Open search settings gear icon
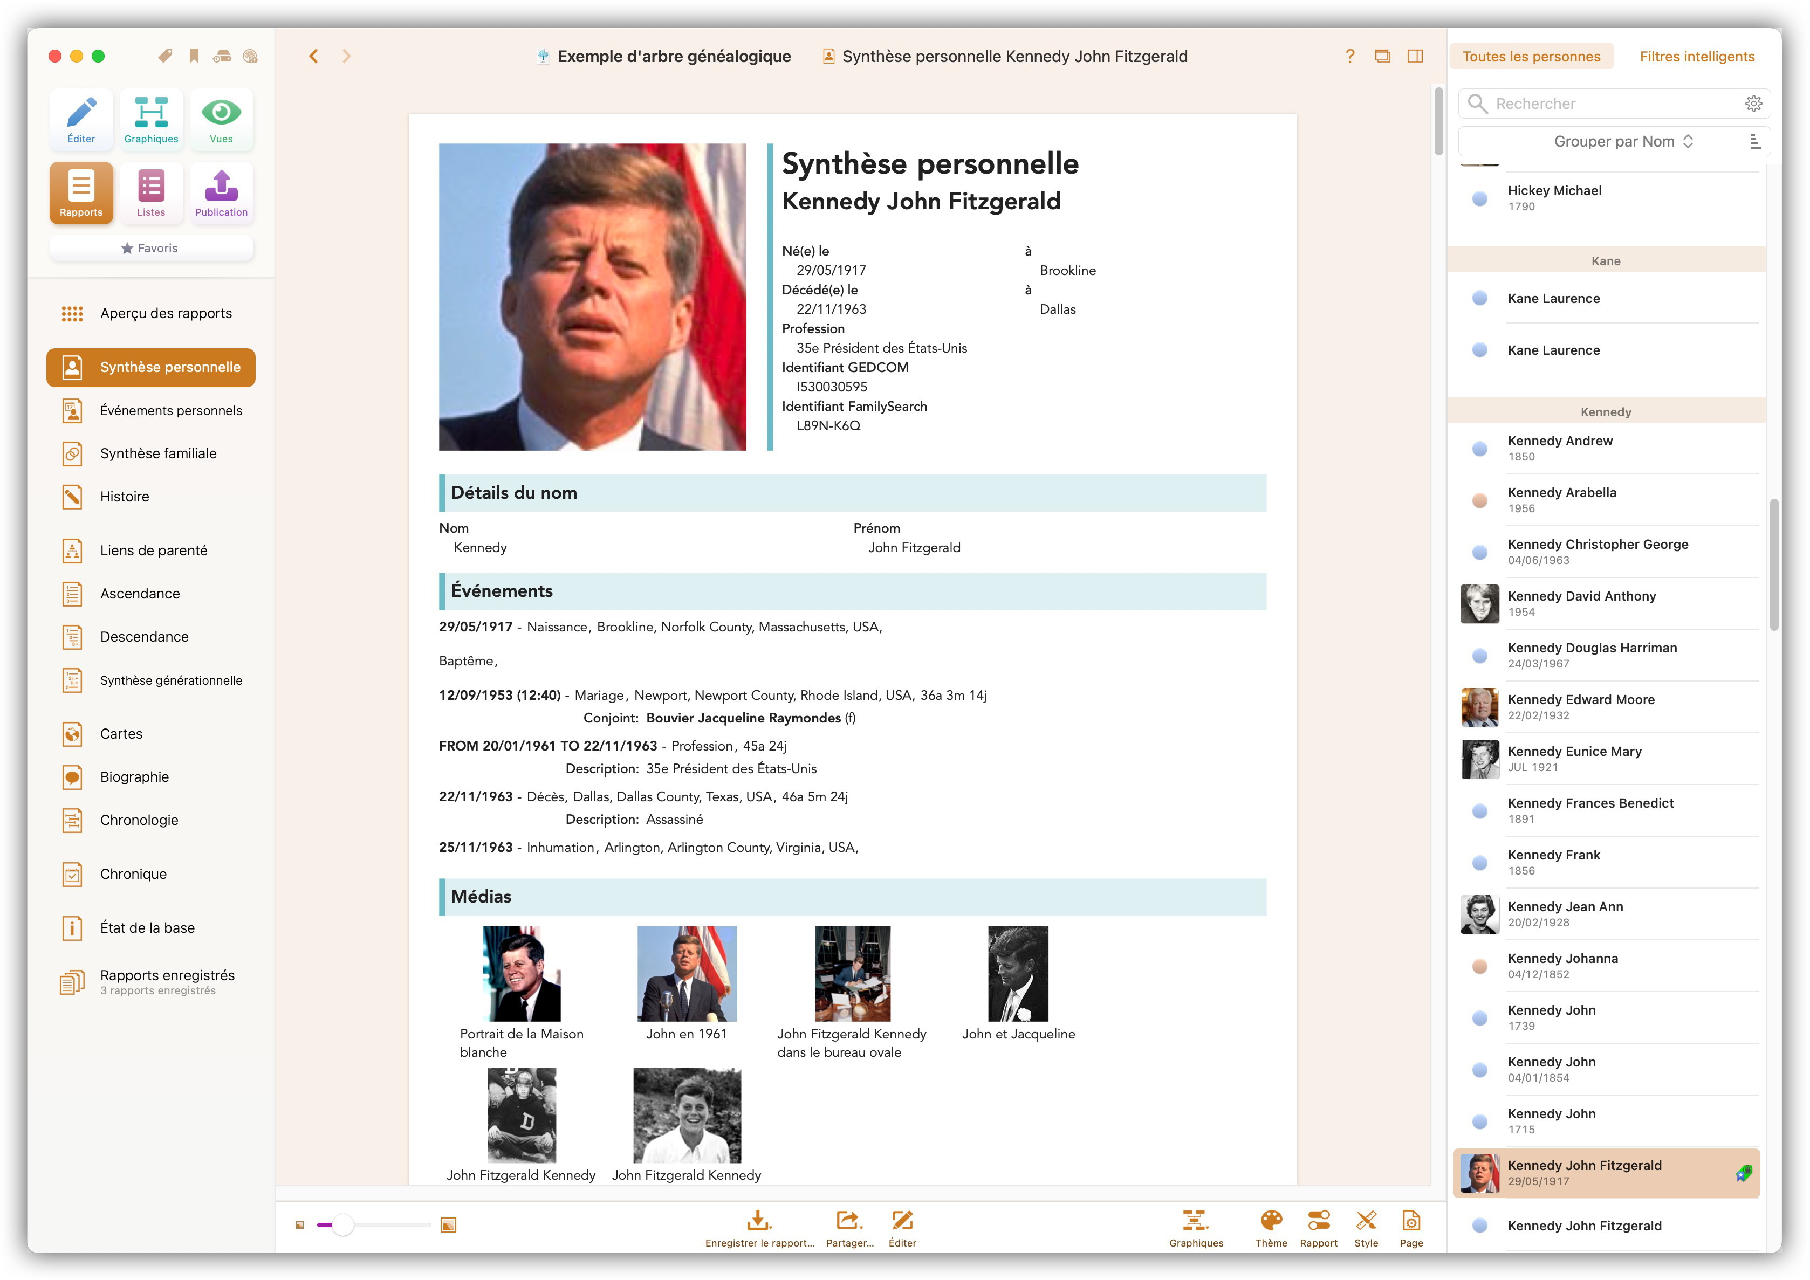Image resolution: width=1810 pixels, height=1280 pixels. tap(1753, 103)
